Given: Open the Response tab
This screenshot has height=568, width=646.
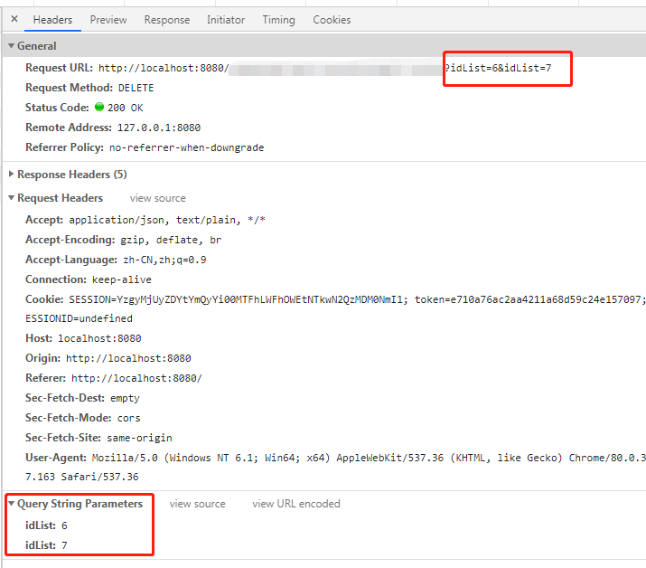Looking at the screenshot, I should pyautogui.click(x=167, y=20).
